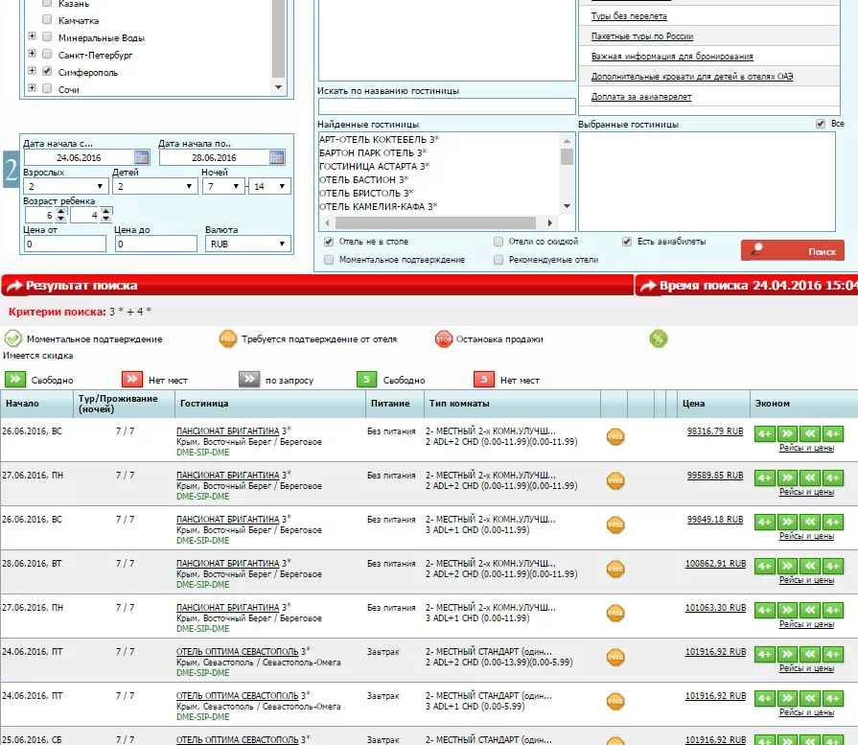The height and width of the screenshot is (745, 858).
Task: Sort results by Цена column header
Action: click(693, 404)
